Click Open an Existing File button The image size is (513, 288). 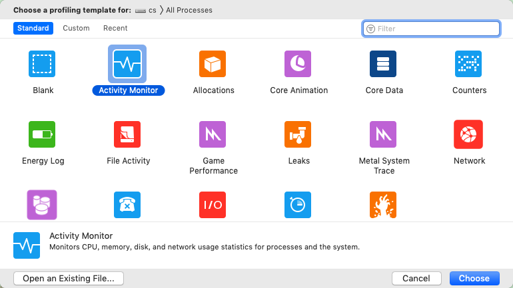point(69,278)
